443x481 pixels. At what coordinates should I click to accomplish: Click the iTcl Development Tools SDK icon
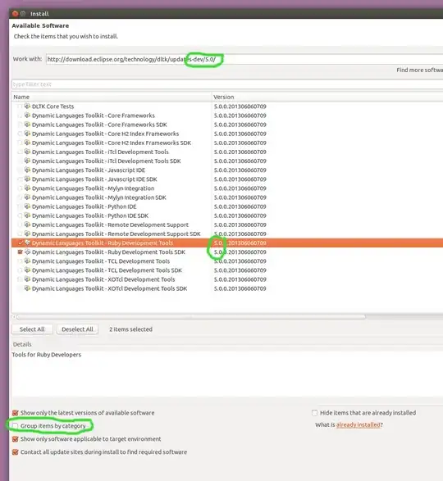pyautogui.click(x=27, y=161)
